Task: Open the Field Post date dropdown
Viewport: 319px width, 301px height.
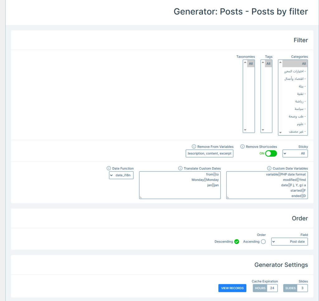Action: 289,242
